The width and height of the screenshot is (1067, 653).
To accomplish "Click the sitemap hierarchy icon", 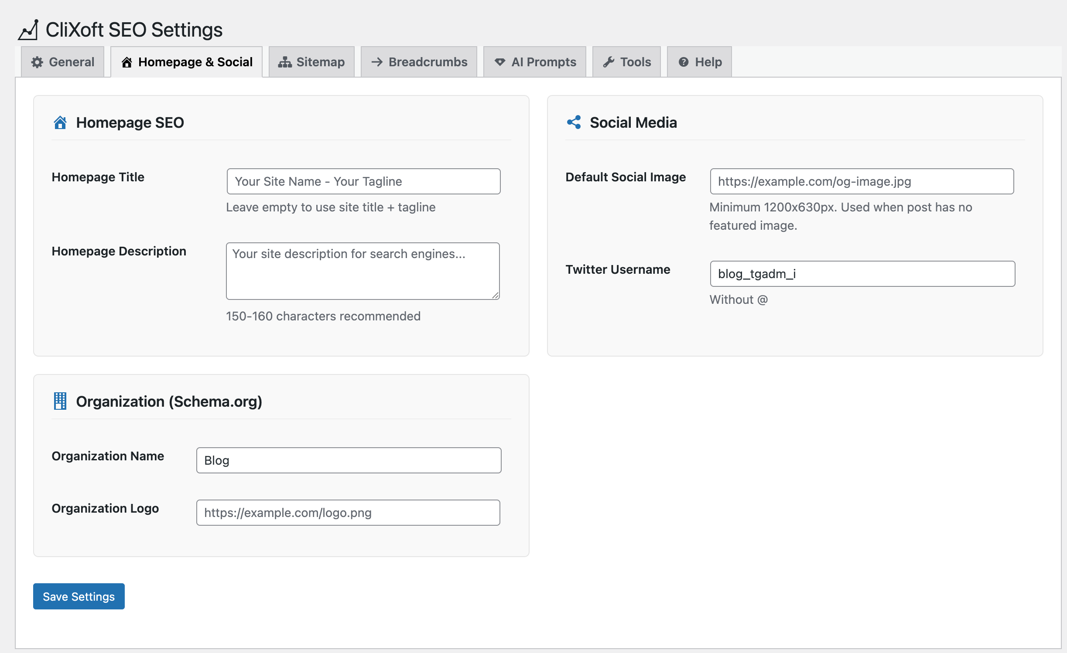I will point(285,62).
